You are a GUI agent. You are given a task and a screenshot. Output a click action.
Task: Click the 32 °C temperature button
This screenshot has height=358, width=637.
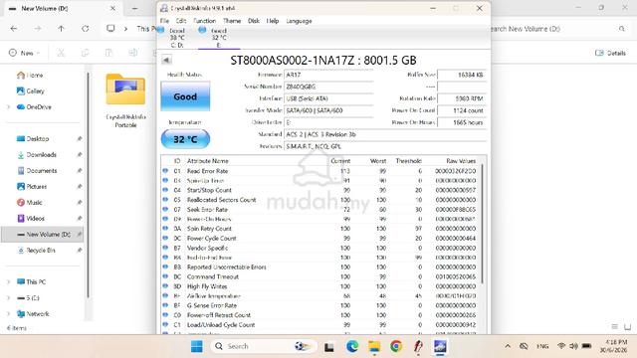(185, 139)
